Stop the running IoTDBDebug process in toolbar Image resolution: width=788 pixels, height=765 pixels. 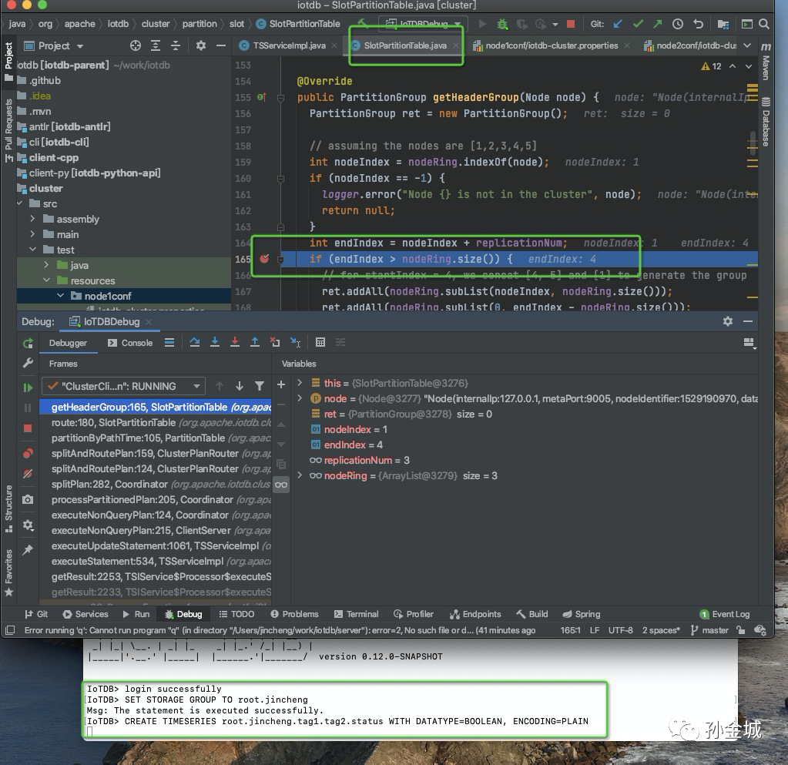[x=571, y=24]
